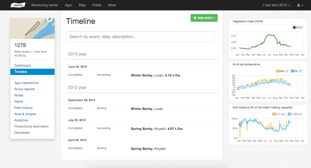
Task: Select the June 02, 2013 harvesting event
Action: 141,75
